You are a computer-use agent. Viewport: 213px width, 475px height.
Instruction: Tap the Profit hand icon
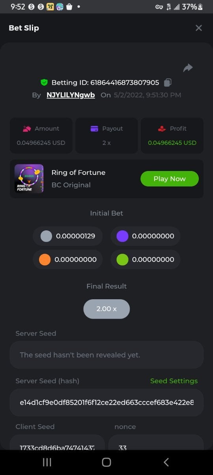click(162, 129)
